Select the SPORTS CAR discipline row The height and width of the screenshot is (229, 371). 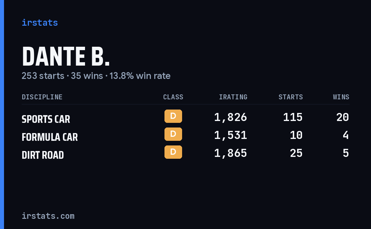coord(185,117)
